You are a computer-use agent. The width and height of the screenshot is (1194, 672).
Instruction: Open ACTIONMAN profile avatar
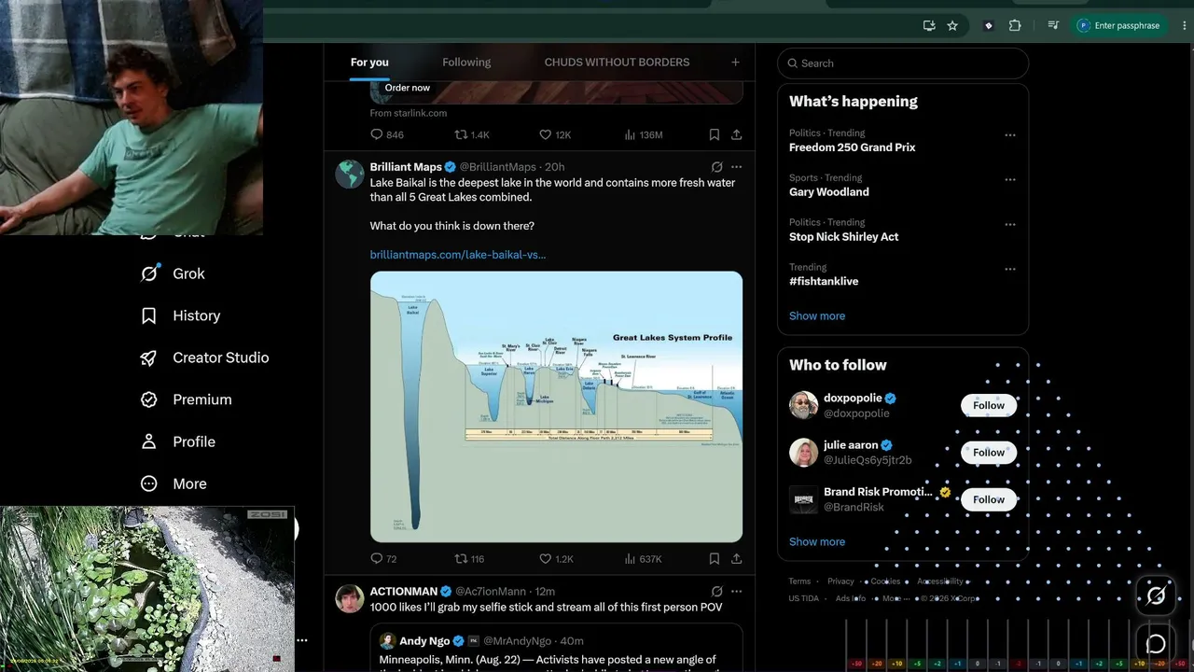350,598
